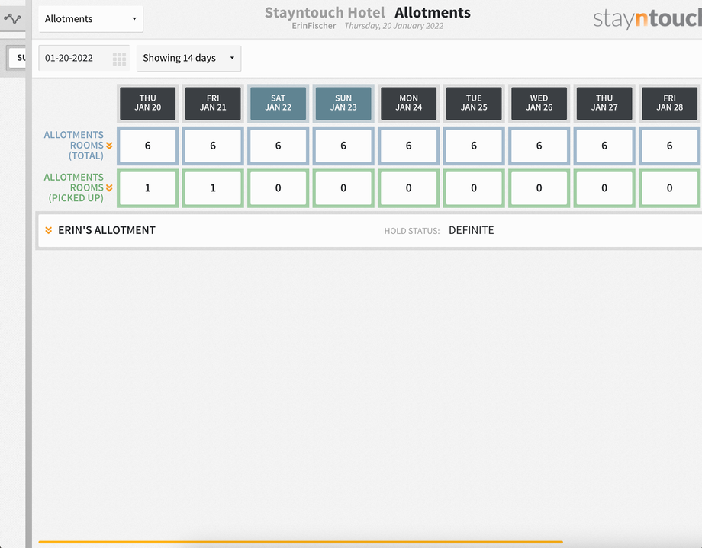Click the Allotments Rooms (Picked Up) label
This screenshot has height=548, width=702.
tap(73, 188)
